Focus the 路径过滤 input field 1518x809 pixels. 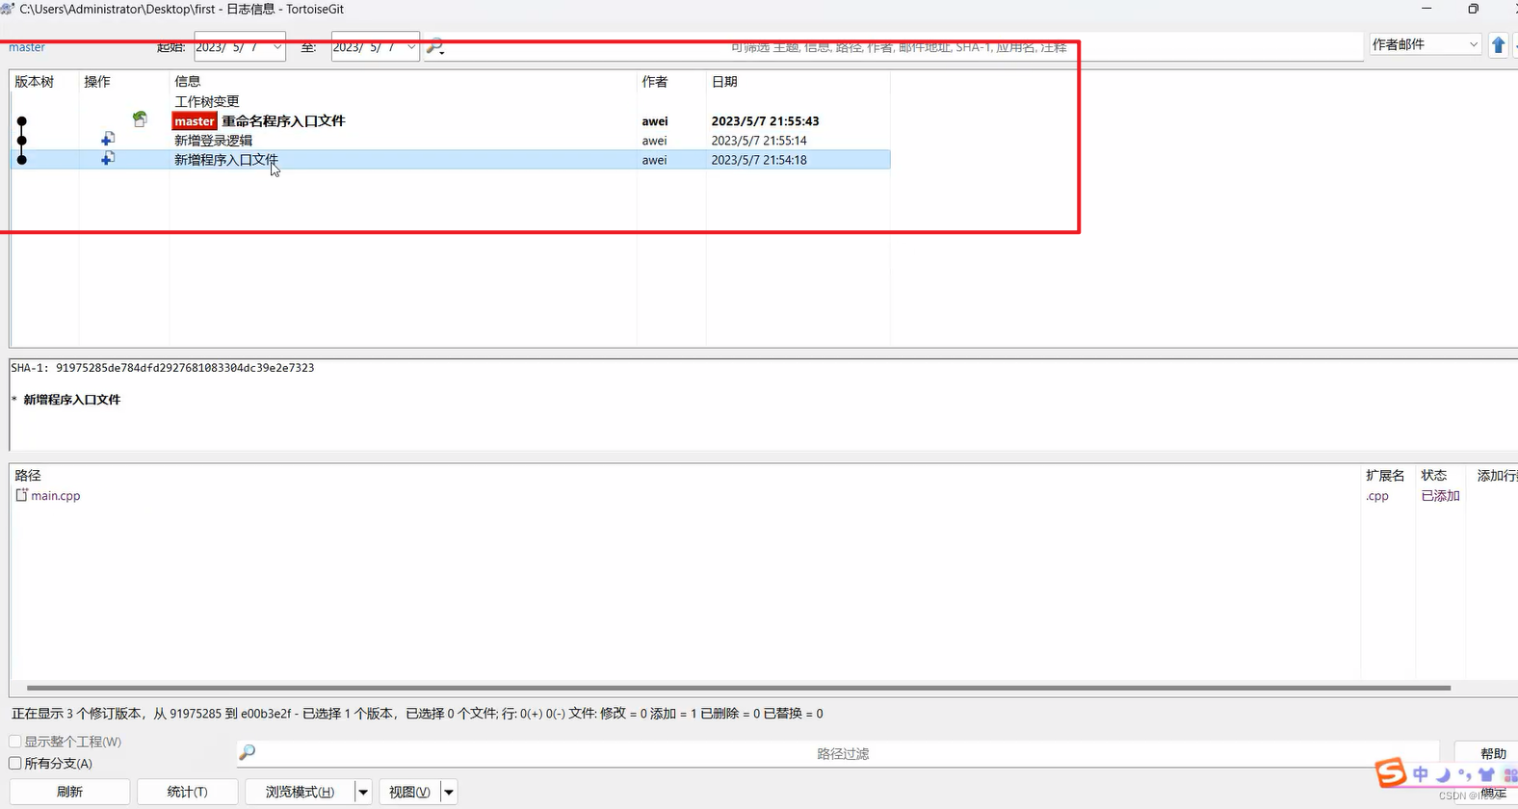(x=843, y=753)
